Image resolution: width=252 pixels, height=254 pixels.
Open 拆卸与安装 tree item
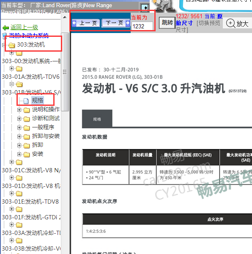coord(46,136)
